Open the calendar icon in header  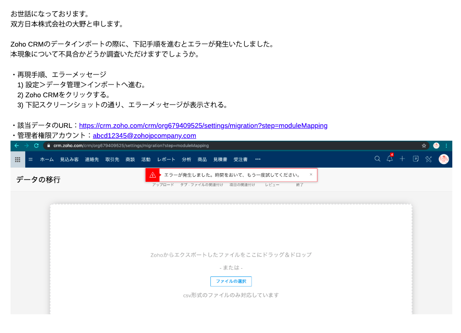(416, 159)
